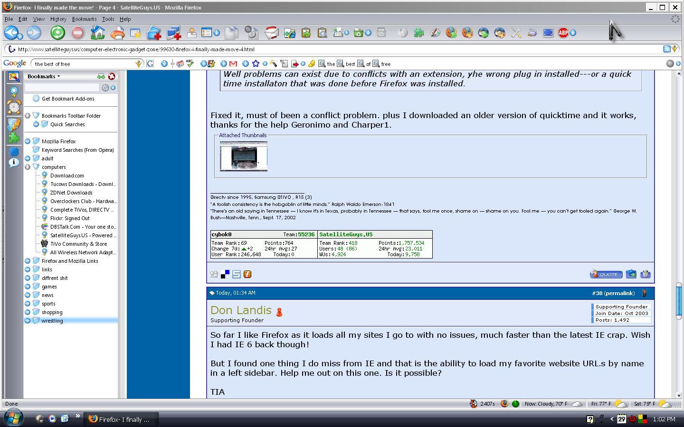The height and width of the screenshot is (427, 684).
Task: Expand the Firefox and Mozilla Links folder
Action: pyautogui.click(x=28, y=261)
